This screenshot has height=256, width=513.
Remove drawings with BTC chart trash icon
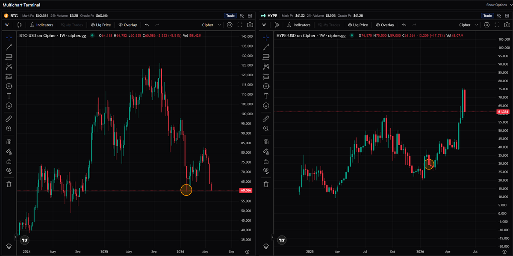[x=9, y=184]
